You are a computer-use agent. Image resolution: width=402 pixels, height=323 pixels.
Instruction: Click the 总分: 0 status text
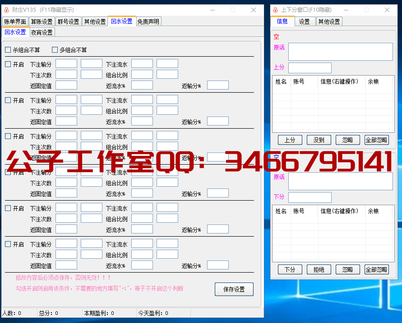pyautogui.click(x=48, y=313)
